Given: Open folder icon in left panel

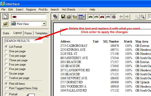Looking at the screenshot, I should [5, 24].
